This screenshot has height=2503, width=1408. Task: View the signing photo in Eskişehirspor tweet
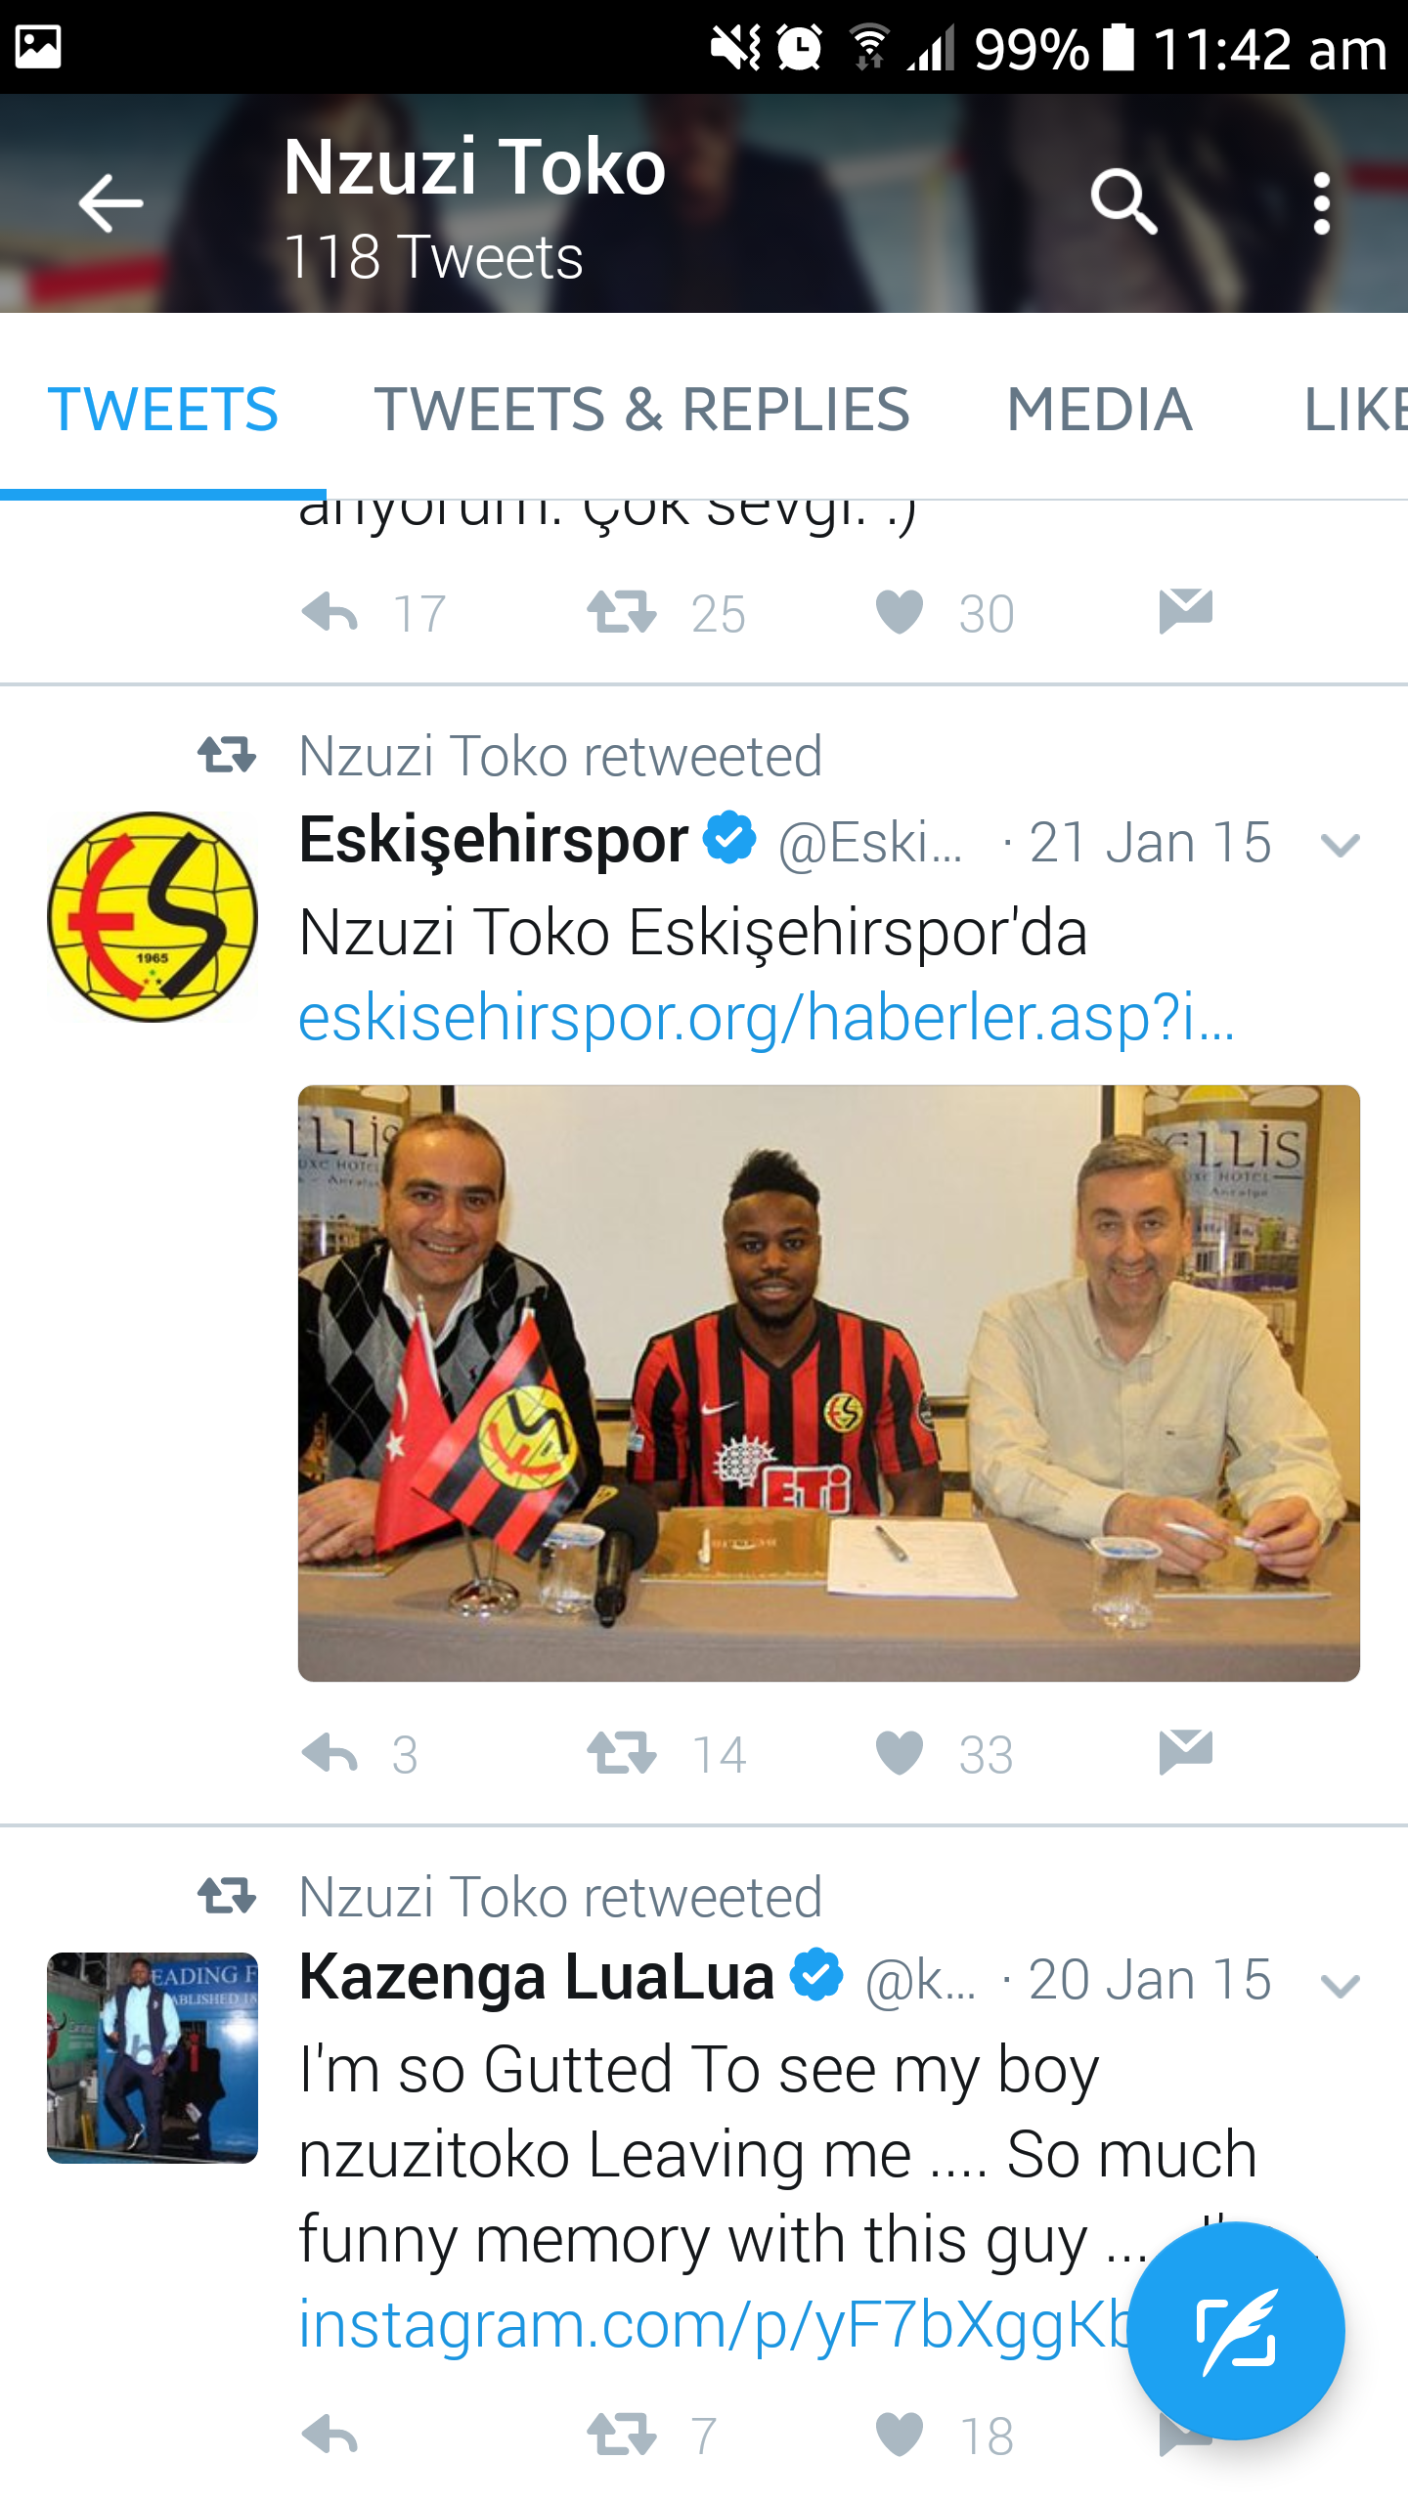(x=828, y=1383)
